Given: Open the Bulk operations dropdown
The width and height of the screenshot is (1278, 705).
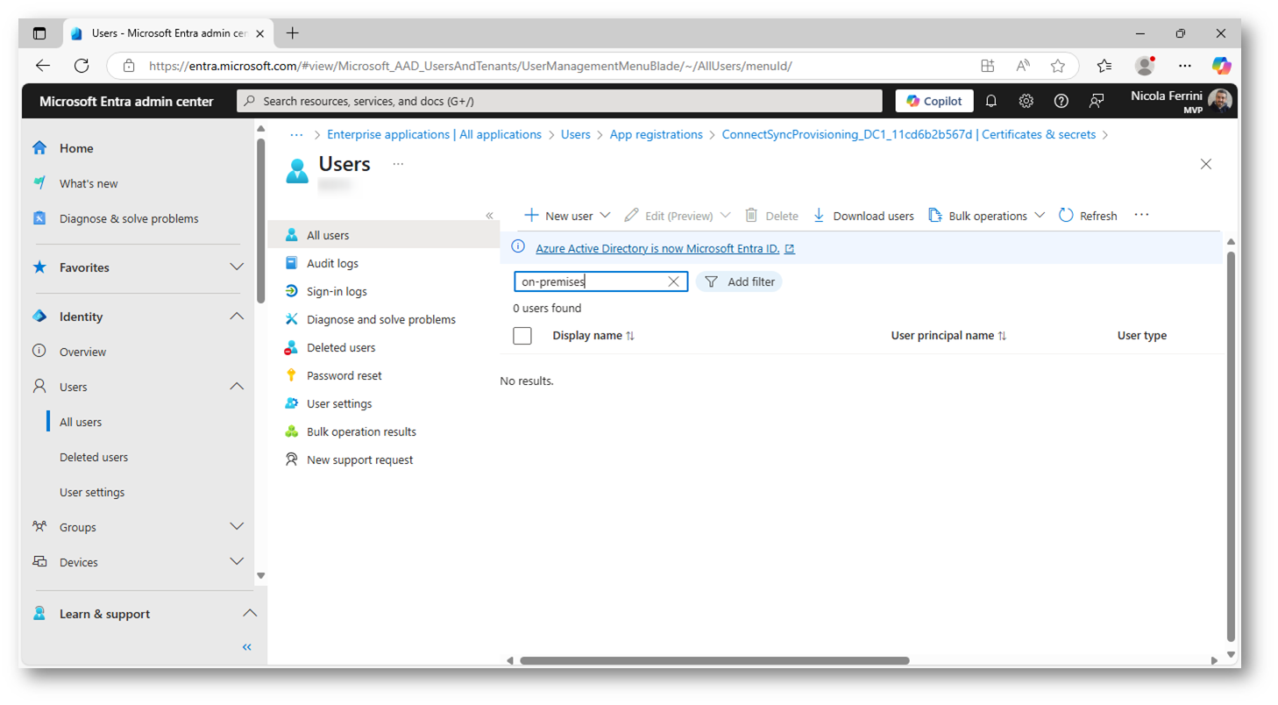Looking at the screenshot, I should (987, 216).
